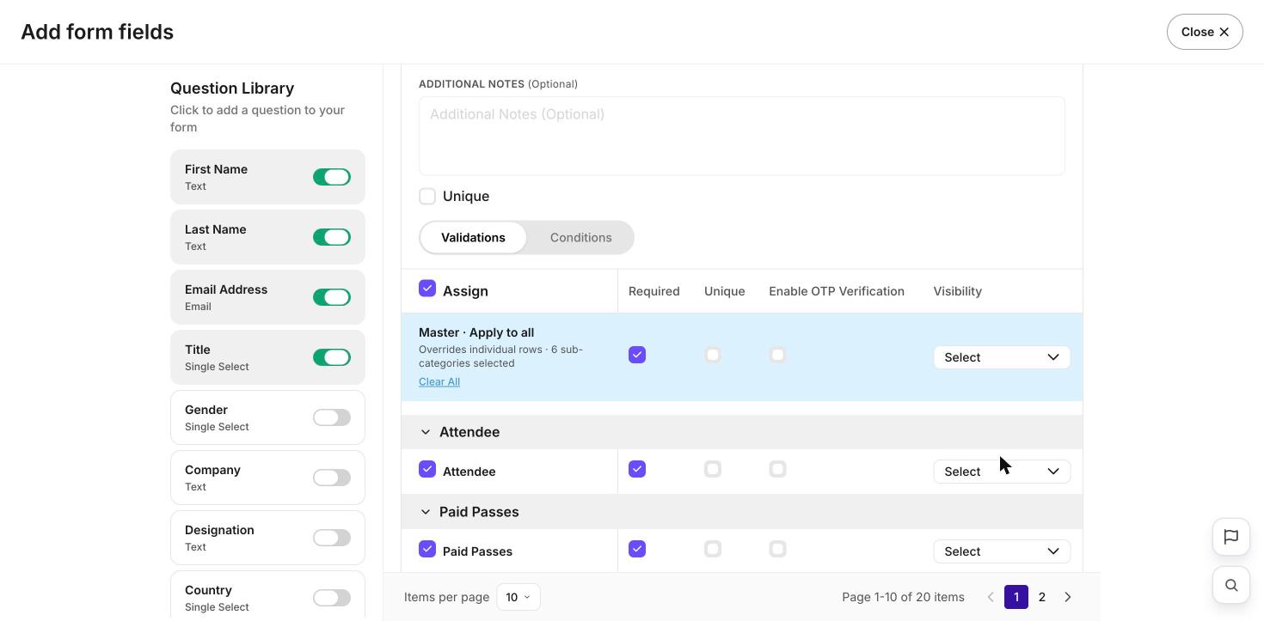The image size is (1264, 621).
Task: Click the Additional Notes text area
Action: [742, 136]
